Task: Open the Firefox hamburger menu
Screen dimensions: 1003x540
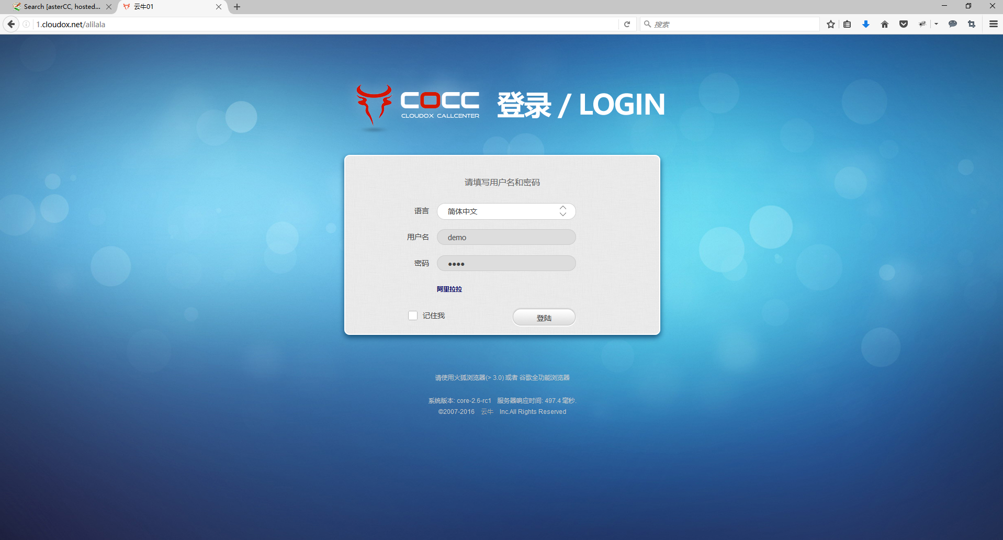Action: pyautogui.click(x=993, y=24)
